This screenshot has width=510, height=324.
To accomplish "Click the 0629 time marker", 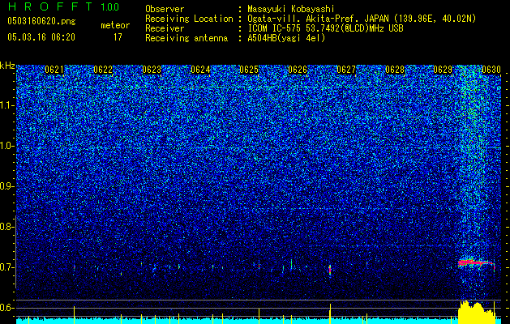I will click(443, 70).
